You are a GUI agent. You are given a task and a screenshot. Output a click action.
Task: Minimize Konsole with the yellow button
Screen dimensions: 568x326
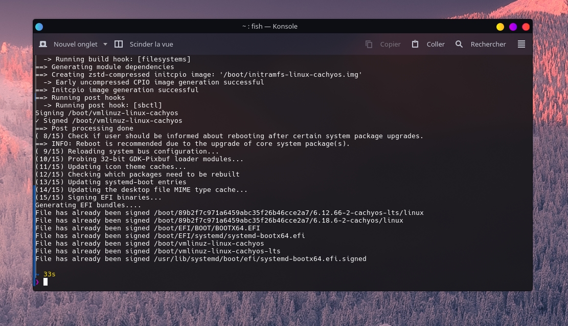pos(500,27)
